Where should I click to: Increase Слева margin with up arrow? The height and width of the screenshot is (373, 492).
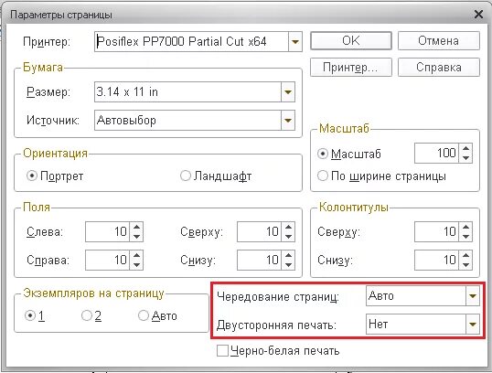pos(136,227)
